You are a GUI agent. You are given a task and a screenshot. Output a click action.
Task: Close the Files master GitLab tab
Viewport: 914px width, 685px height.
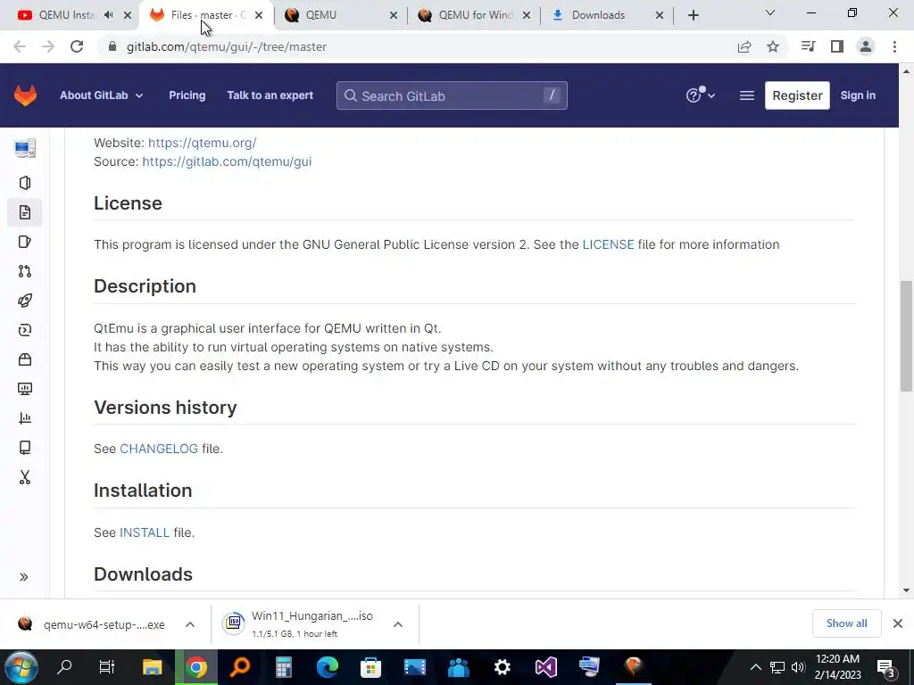[x=259, y=15]
